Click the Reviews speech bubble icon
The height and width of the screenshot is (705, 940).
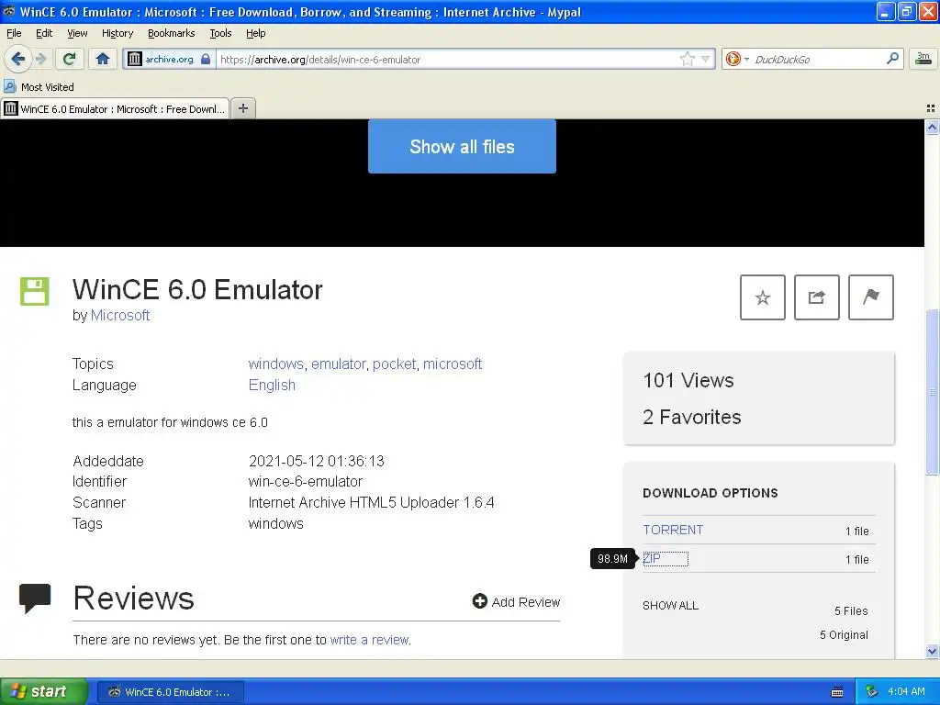pos(35,599)
